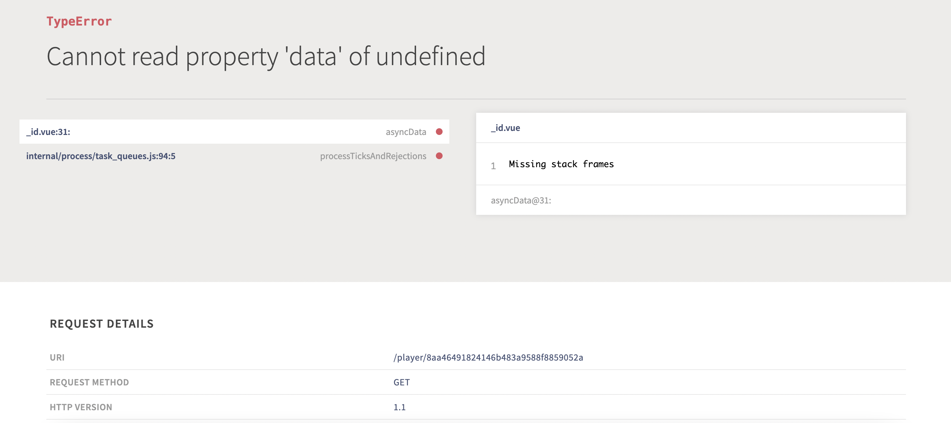Click the red dot beside processTicksAndRejections
Screen dimensions: 951x423
click(x=439, y=156)
